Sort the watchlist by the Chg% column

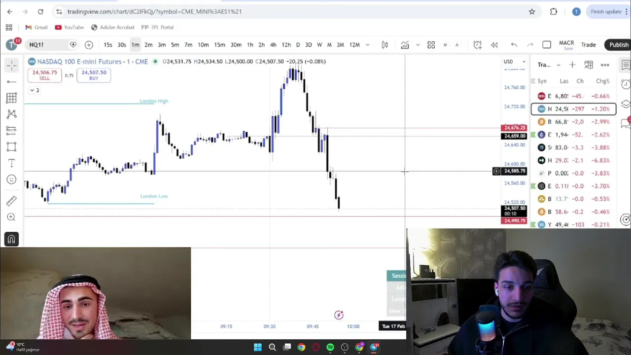(x=602, y=81)
